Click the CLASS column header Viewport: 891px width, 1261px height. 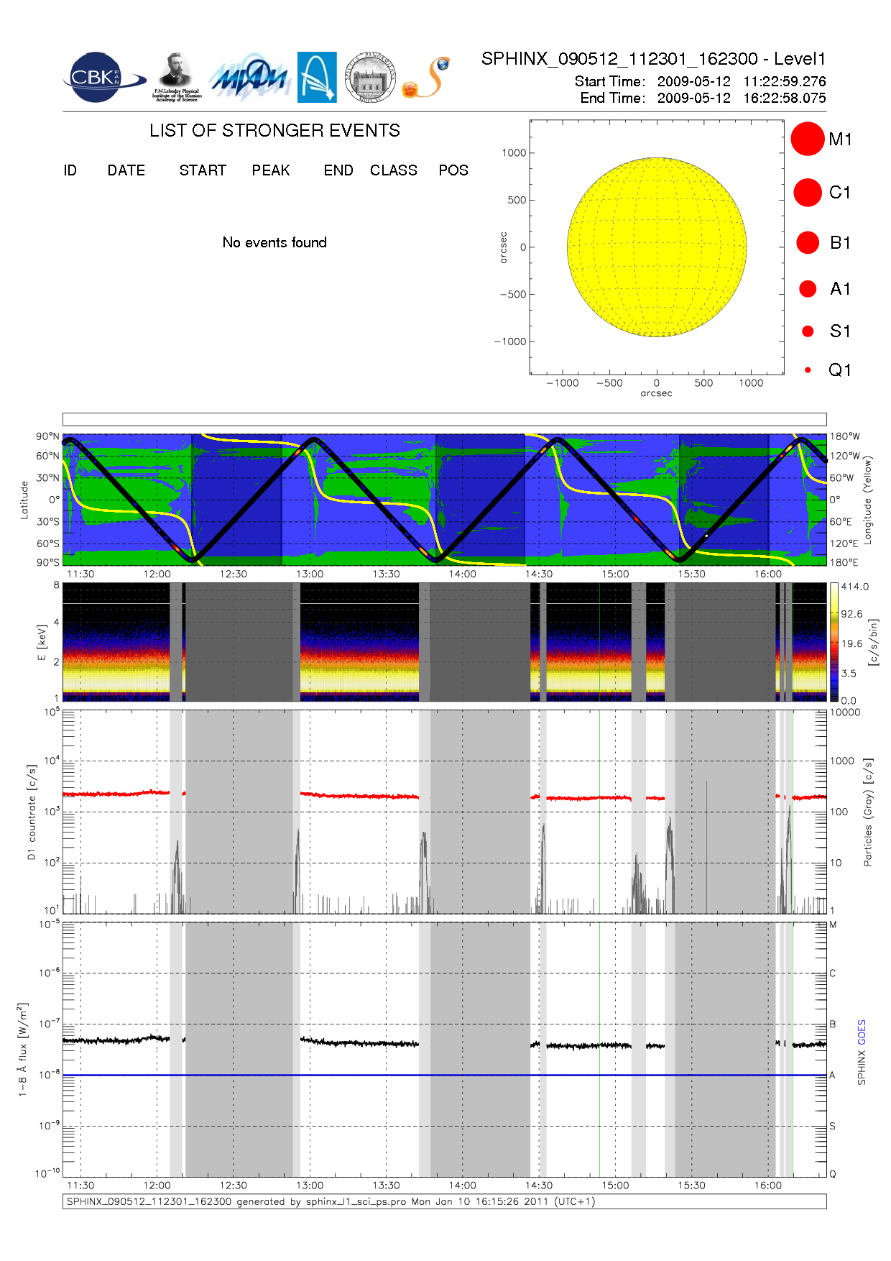click(x=393, y=170)
